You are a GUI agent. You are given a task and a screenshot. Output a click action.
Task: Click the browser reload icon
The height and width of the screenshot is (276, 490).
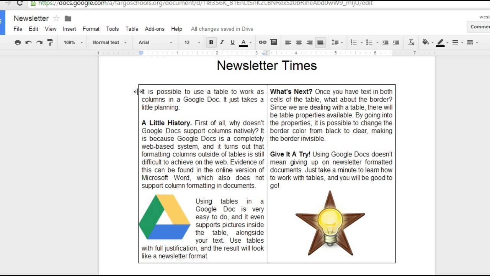(20, 3)
